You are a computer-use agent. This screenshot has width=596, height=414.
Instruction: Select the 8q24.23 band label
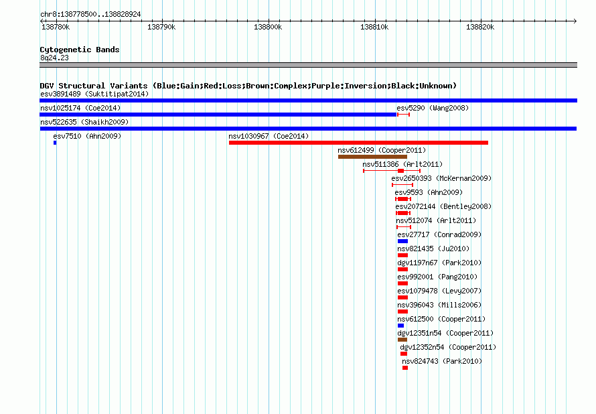pyautogui.click(x=54, y=58)
